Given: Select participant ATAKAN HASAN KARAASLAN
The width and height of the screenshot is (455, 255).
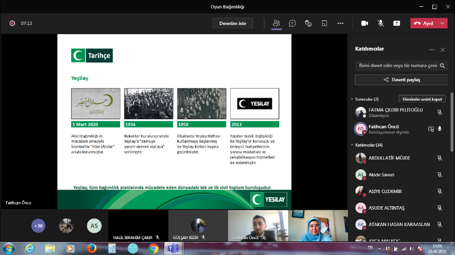Looking at the screenshot, I should pyautogui.click(x=399, y=224).
